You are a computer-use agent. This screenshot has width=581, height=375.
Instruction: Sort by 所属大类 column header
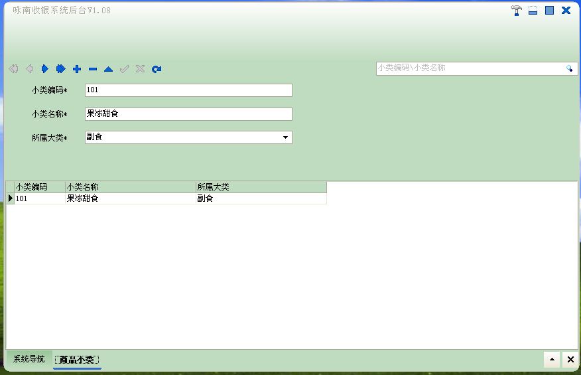click(x=261, y=187)
